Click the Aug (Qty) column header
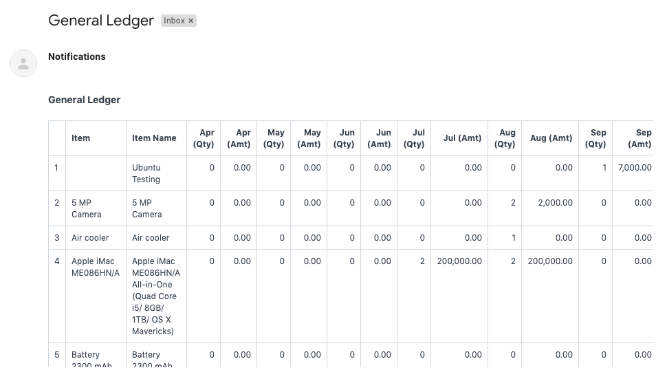This screenshot has height=370, width=656. click(x=505, y=138)
